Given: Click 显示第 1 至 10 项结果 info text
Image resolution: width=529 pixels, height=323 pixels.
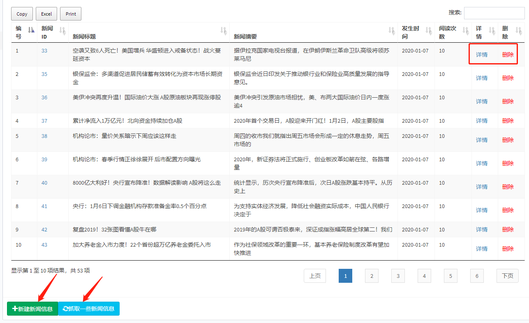Looking at the screenshot, I should coord(51,270).
